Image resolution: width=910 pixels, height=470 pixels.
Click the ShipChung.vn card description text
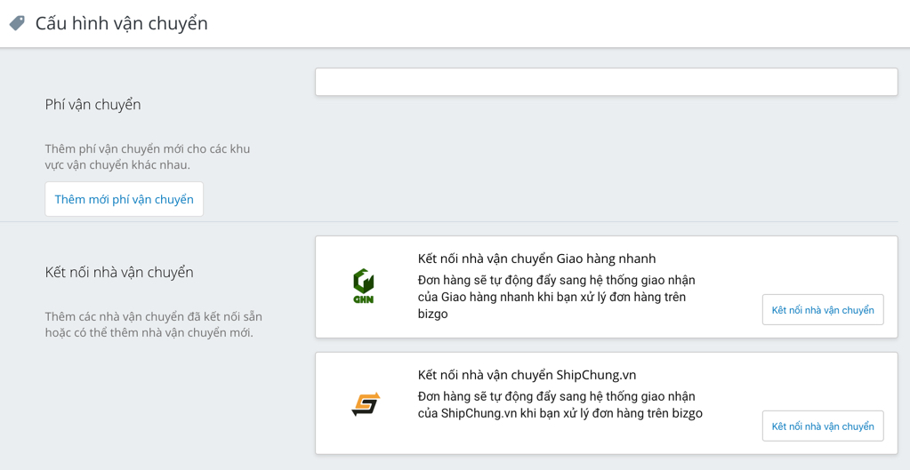560,405
